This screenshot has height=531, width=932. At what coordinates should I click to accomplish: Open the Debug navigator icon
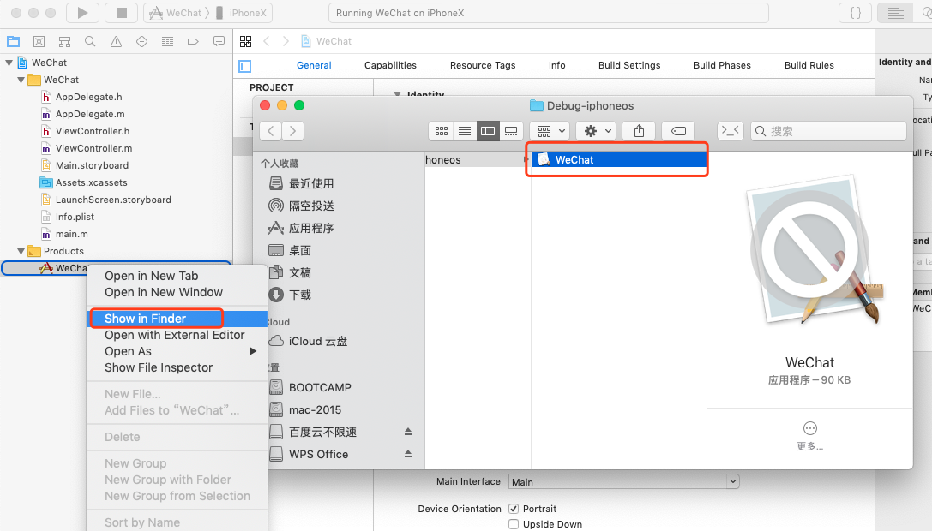tap(167, 41)
